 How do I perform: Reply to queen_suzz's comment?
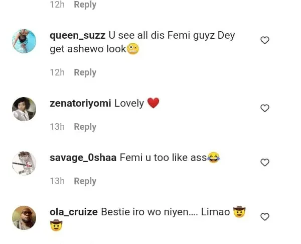pos(85,72)
